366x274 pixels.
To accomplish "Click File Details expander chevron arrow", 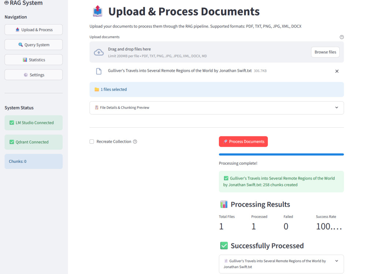I will pos(337,108).
